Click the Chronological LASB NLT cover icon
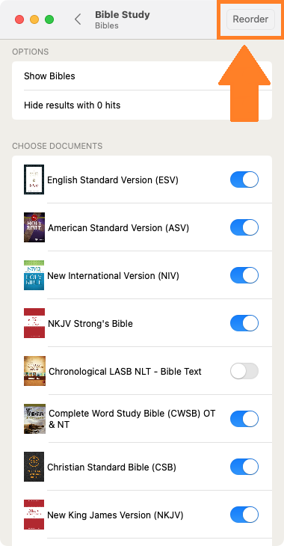This screenshot has height=546, width=284. 34,371
